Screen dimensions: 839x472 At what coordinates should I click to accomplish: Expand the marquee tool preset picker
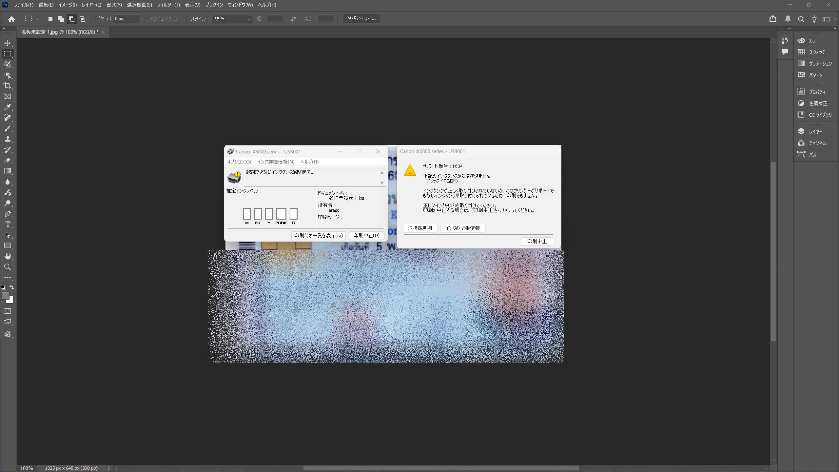click(x=37, y=19)
